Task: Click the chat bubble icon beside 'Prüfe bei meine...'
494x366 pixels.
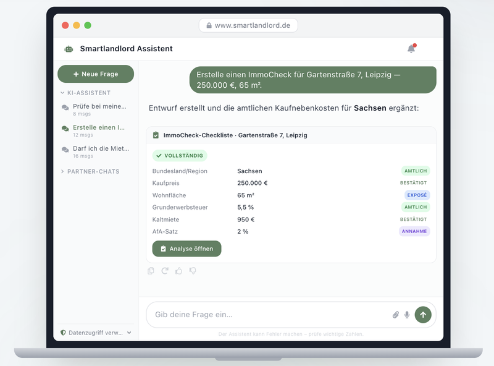Action: click(65, 108)
